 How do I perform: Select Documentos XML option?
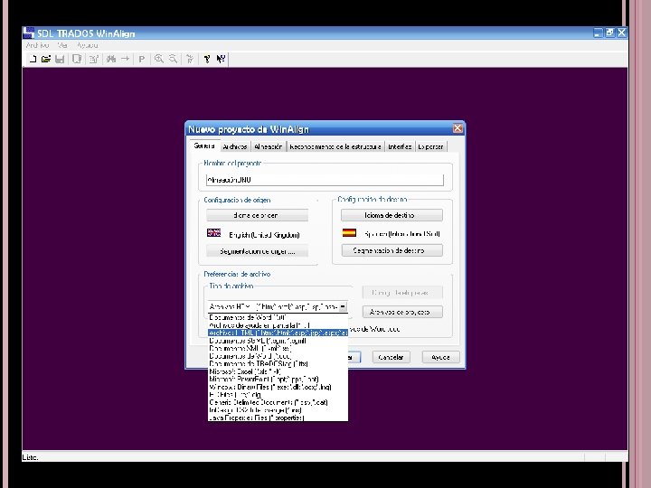coord(278,348)
